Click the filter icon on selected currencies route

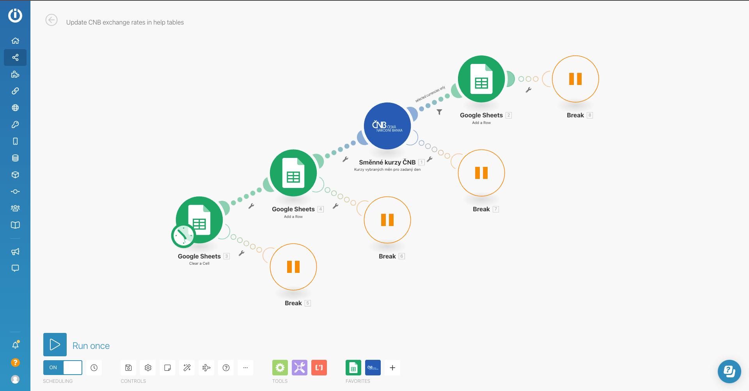coord(439,112)
